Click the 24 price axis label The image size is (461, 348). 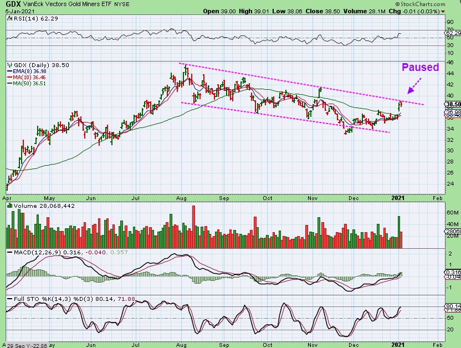click(450, 184)
